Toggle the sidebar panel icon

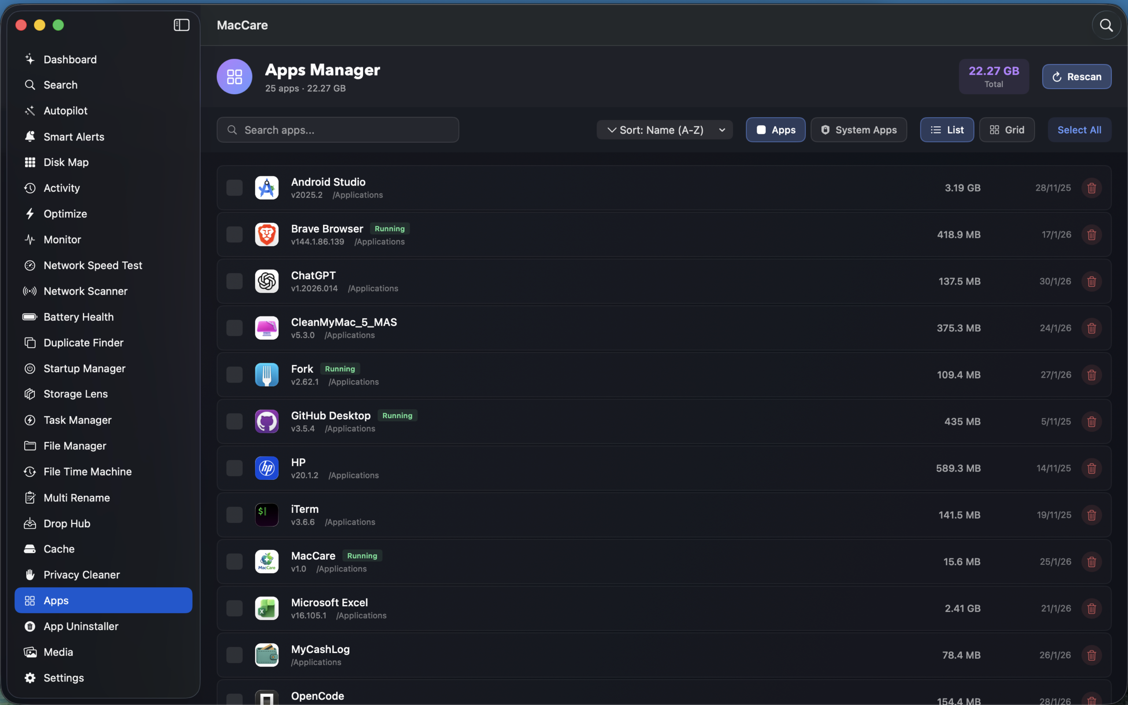point(182,25)
